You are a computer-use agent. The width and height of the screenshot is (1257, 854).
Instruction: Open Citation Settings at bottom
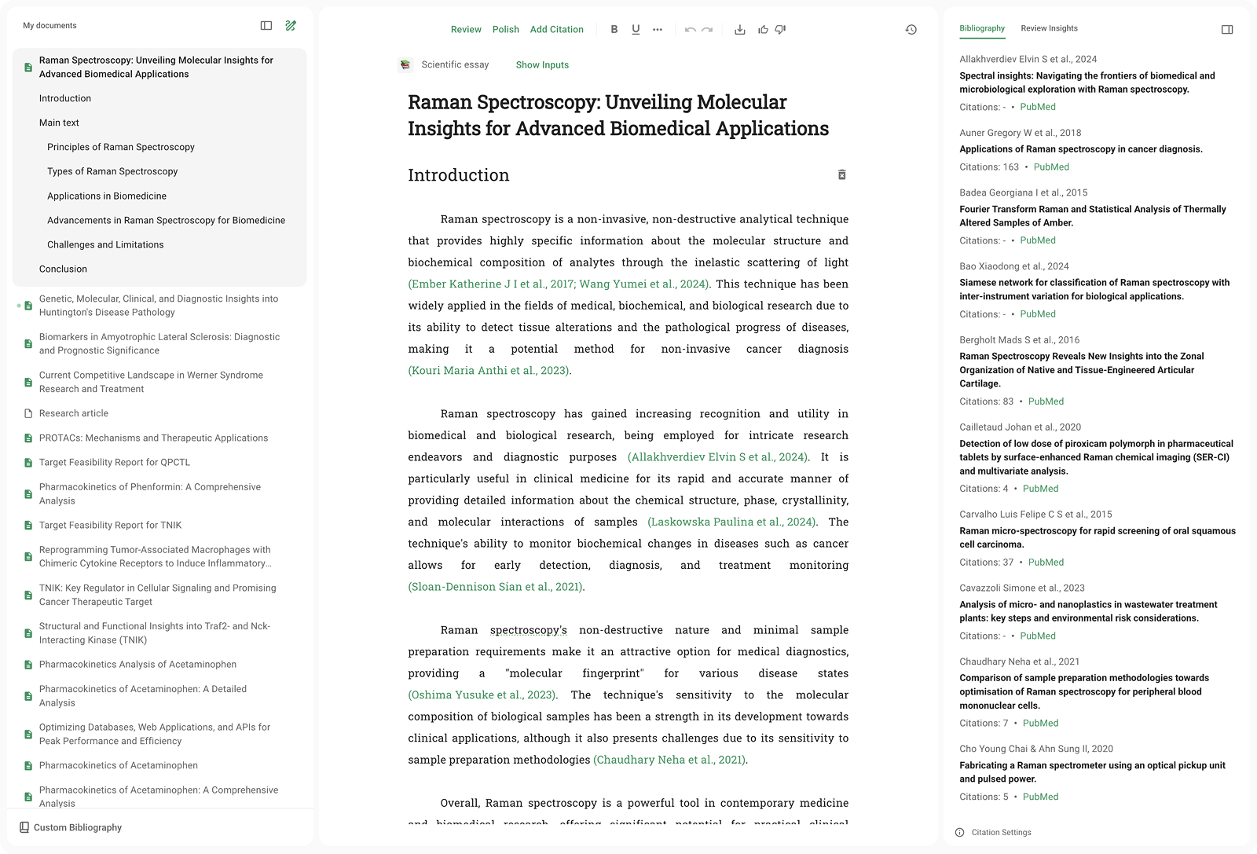[x=1000, y=832]
